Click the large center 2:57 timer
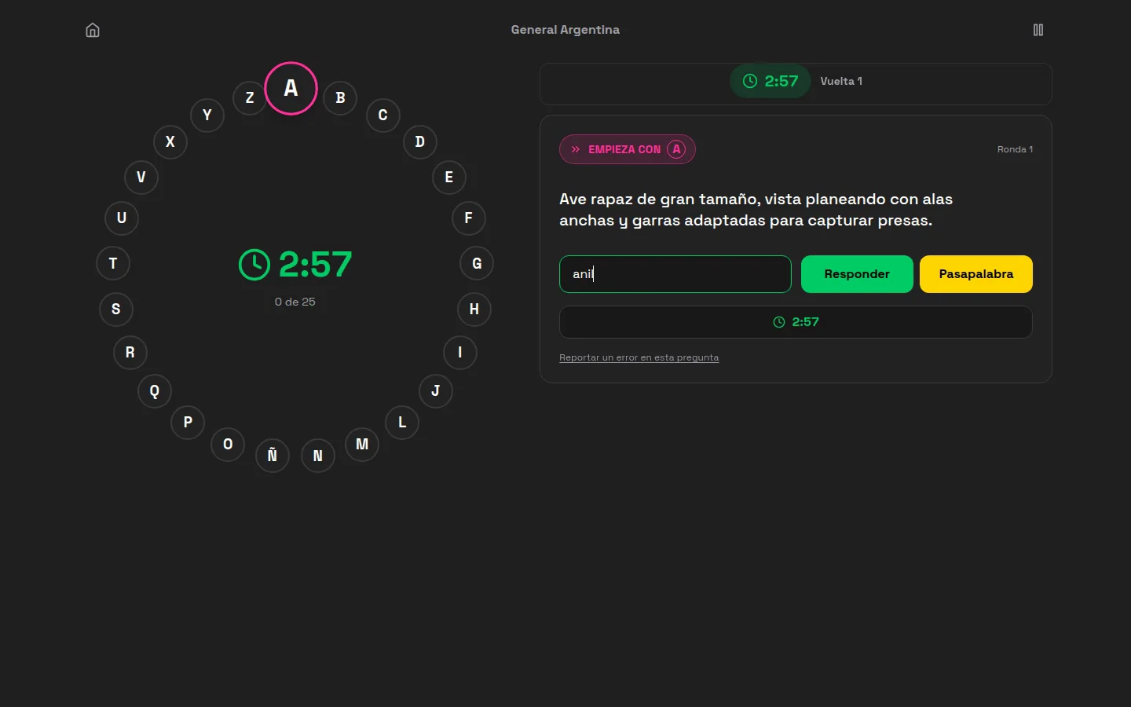 tap(295, 265)
